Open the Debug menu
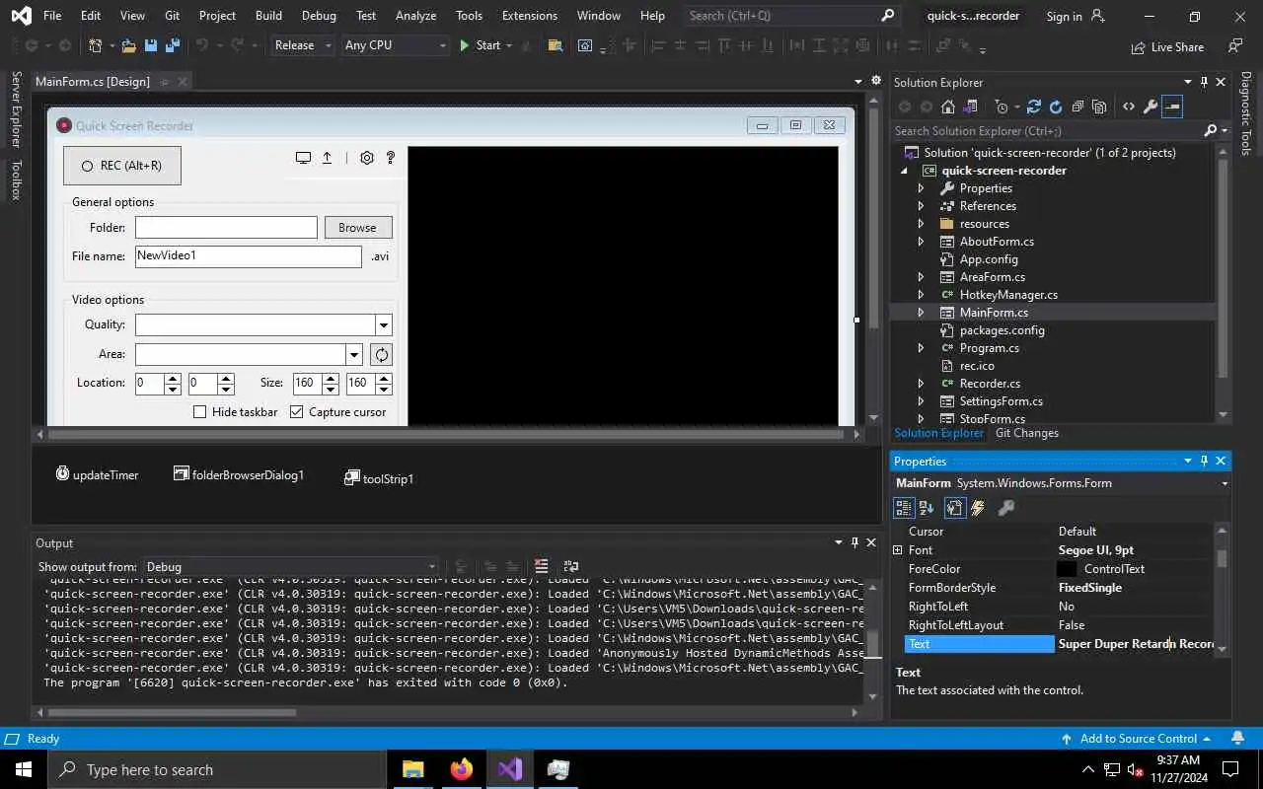This screenshot has width=1263, height=789. 319,16
